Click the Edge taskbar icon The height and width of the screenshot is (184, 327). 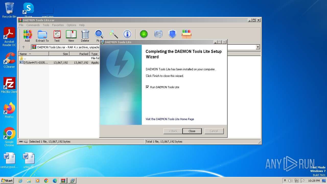click(x=55, y=181)
